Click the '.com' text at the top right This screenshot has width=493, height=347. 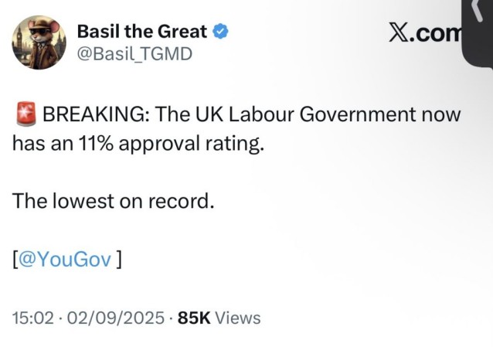click(436, 32)
